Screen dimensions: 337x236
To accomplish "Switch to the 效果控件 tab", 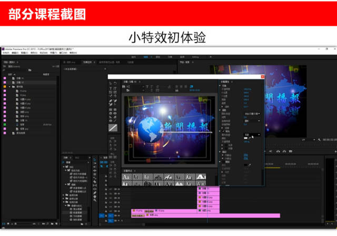I will point(87,62).
